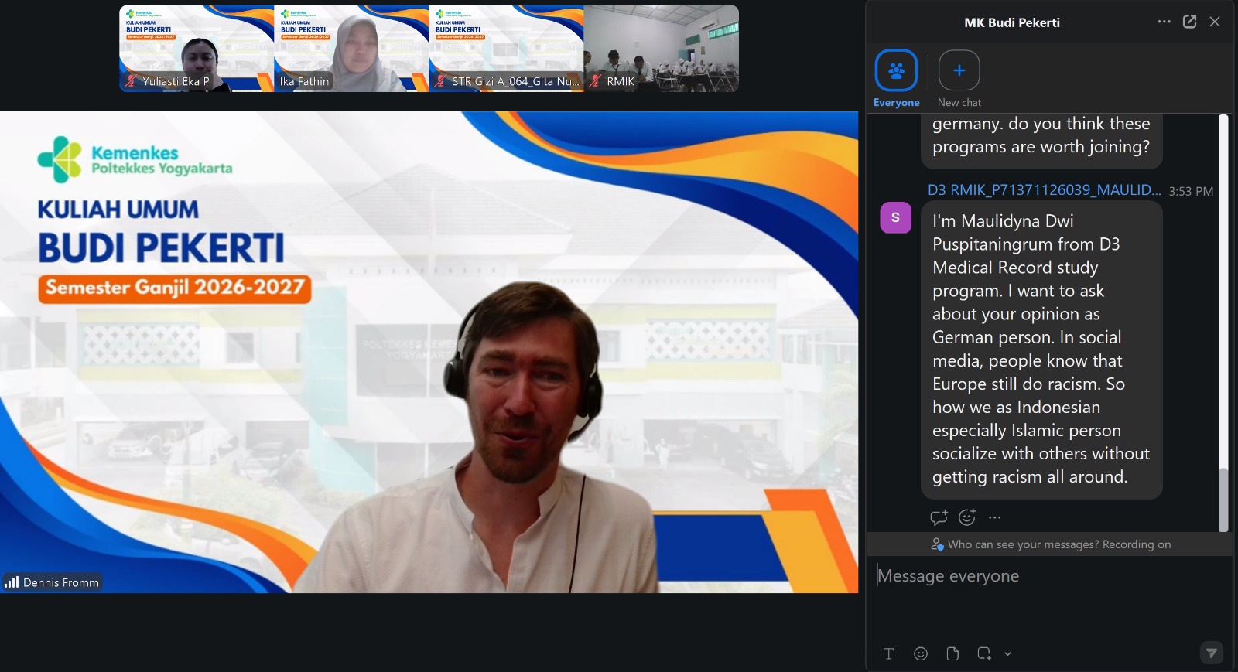Click muted mic icon on Yuliasti Eka P
The width and height of the screenshot is (1238, 672).
132,81
